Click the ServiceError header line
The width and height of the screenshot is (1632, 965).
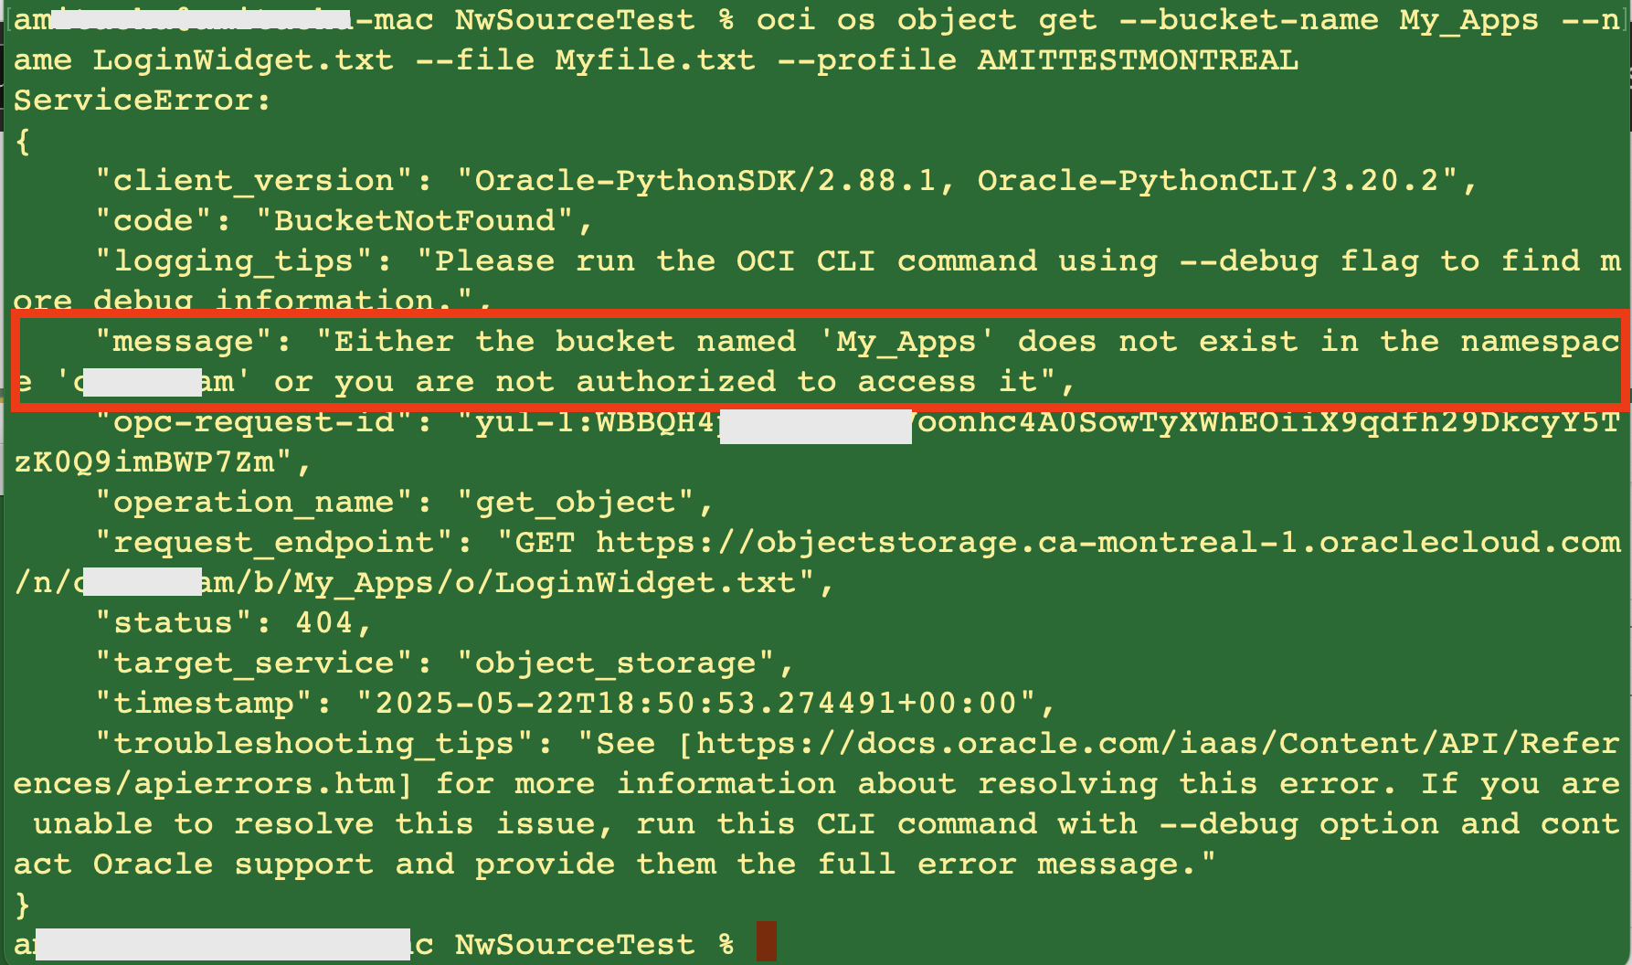pyautogui.click(x=142, y=100)
